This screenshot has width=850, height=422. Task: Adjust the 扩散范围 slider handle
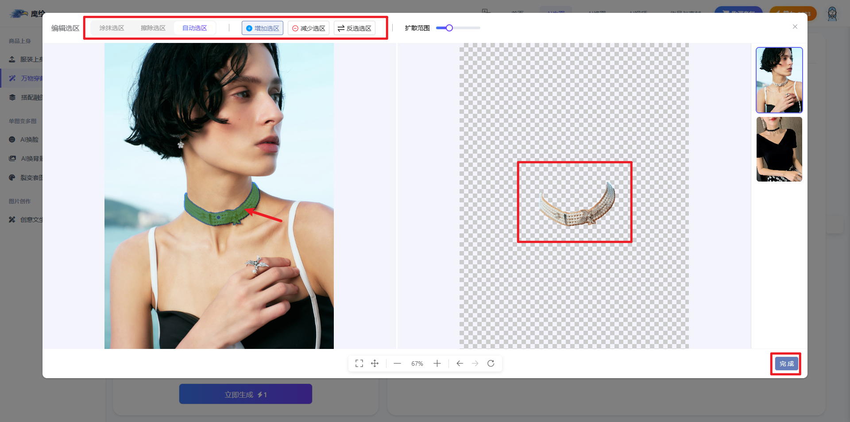pos(449,28)
